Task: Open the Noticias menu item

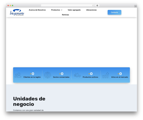Action: [65, 15]
